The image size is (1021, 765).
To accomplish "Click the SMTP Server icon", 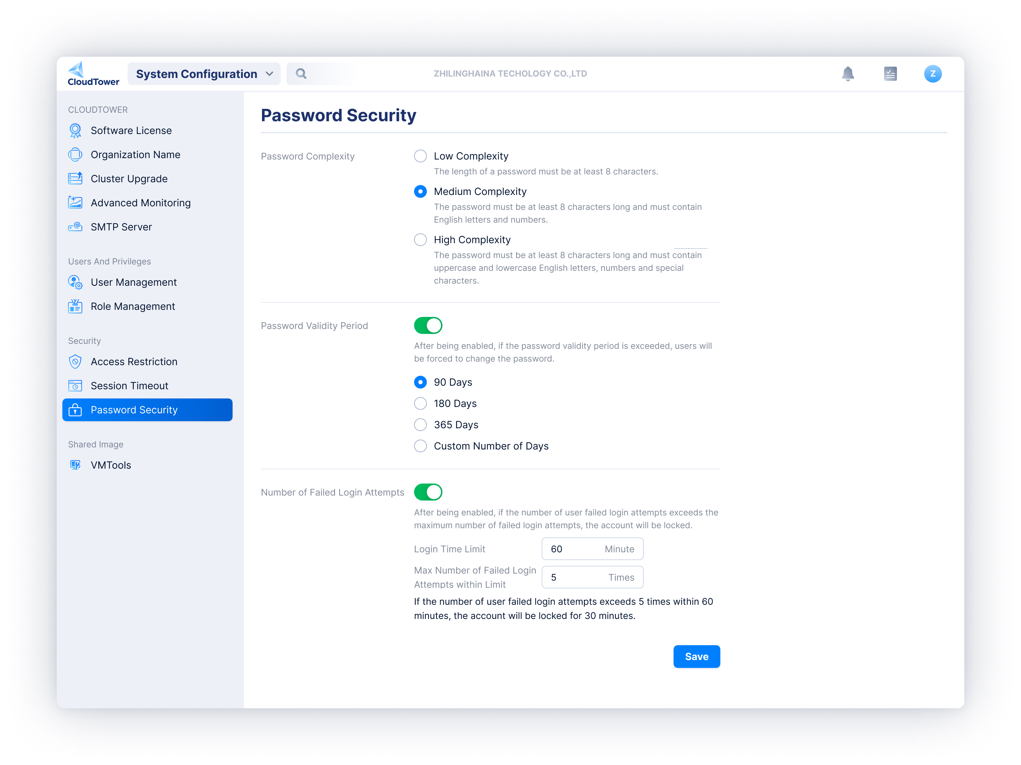I will [75, 227].
